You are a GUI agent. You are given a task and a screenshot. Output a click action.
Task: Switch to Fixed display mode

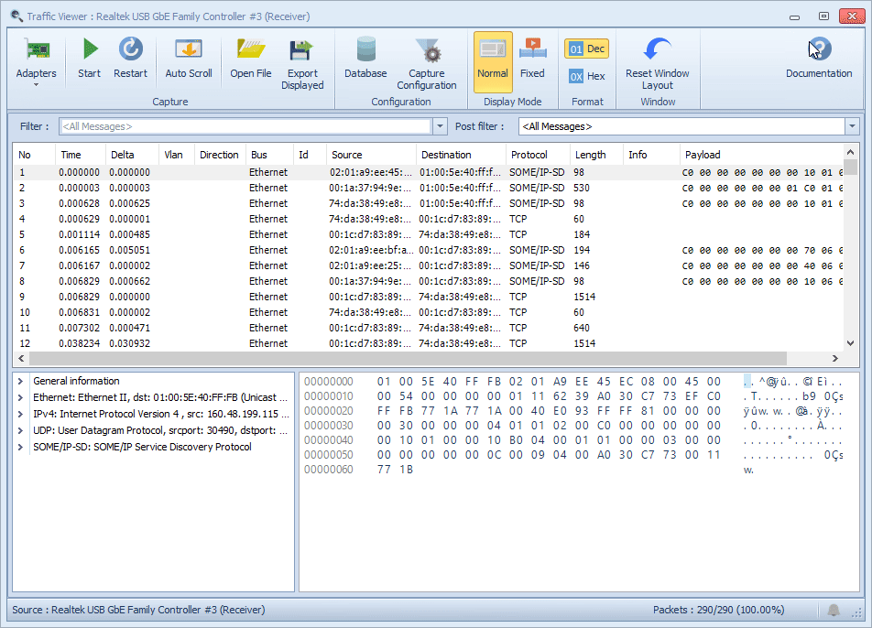pos(532,59)
